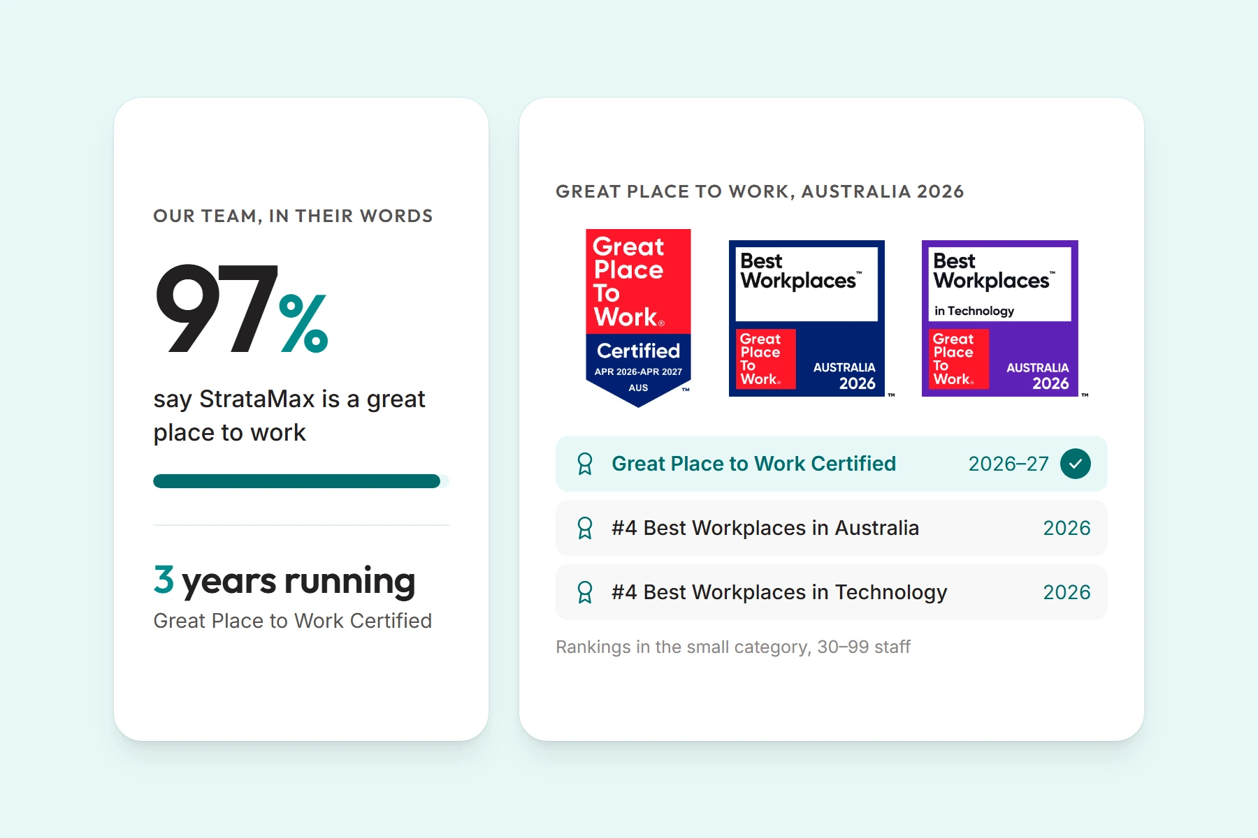The image size is (1258, 838).
Task: Click the Great Place To Work Certified badge
Action: click(638, 318)
